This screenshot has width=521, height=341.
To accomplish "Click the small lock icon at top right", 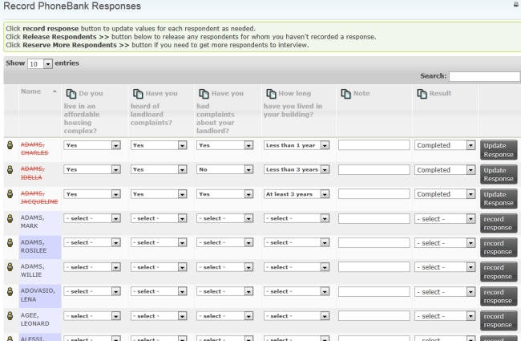I will pos(515,5).
